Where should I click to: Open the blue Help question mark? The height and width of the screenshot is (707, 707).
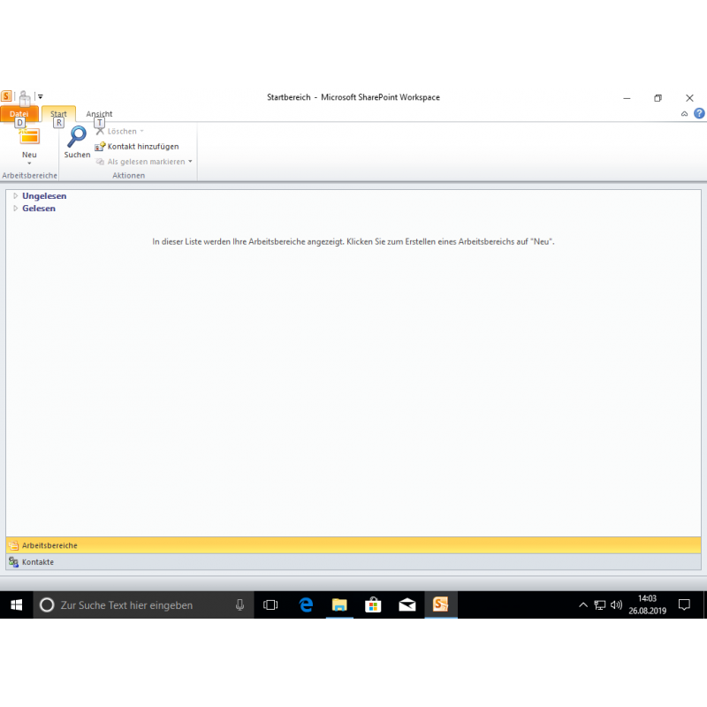pos(699,114)
